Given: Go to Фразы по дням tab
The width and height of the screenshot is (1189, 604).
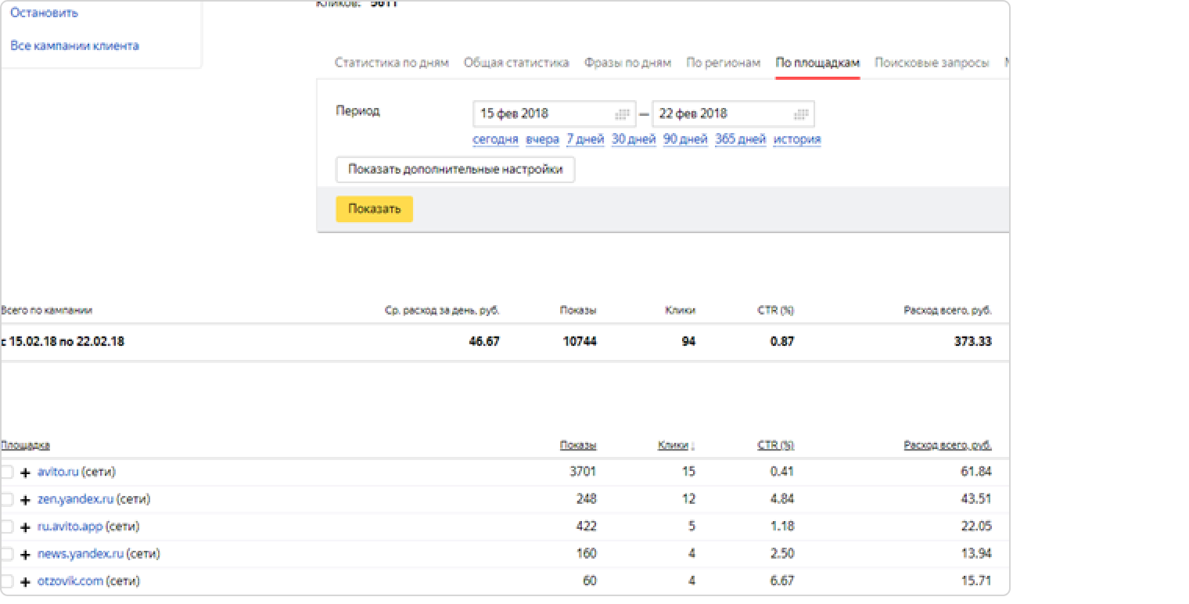Looking at the screenshot, I should pyautogui.click(x=627, y=63).
